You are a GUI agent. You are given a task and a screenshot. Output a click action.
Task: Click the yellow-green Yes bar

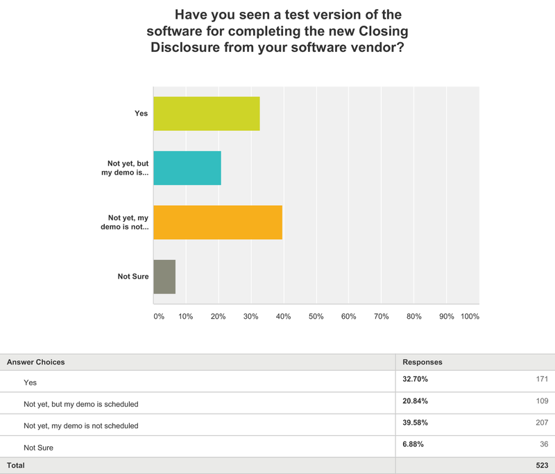206,114
